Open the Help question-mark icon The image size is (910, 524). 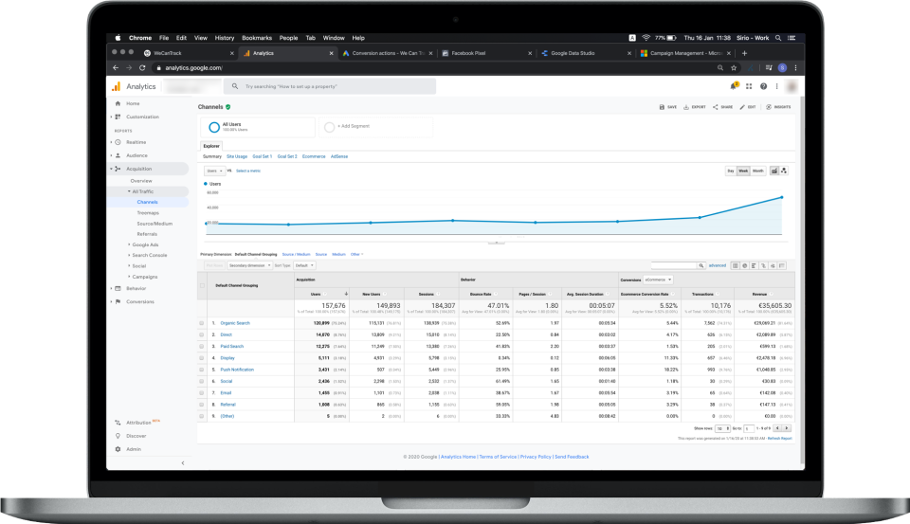click(x=763, y=86)
